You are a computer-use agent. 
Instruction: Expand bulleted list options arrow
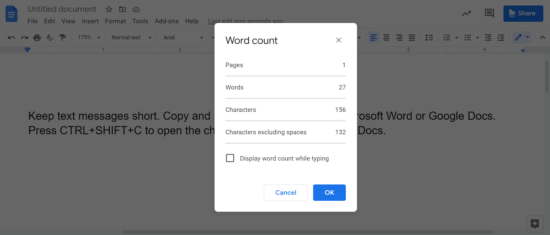pyautogui.click(x=477, y=38)
